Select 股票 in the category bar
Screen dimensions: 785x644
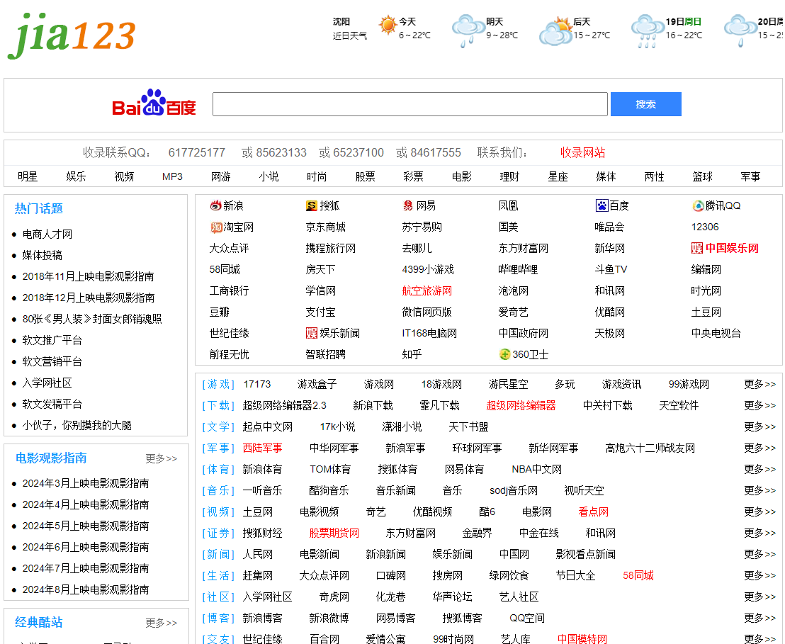366,177
